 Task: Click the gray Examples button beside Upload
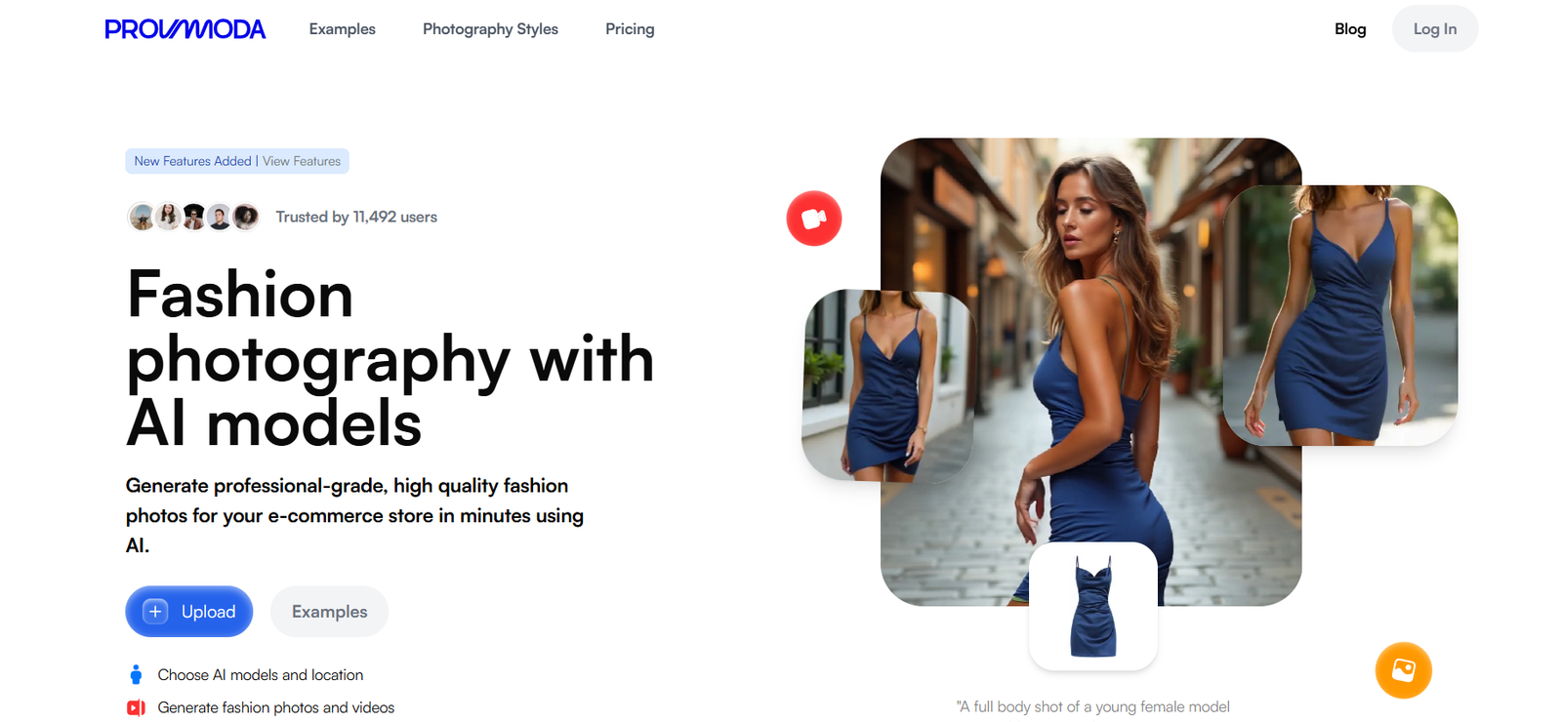[329, 612]
